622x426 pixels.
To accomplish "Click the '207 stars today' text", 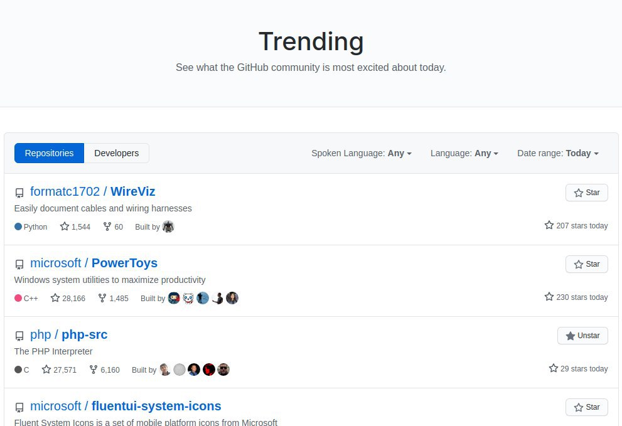I will coord(576,225).
